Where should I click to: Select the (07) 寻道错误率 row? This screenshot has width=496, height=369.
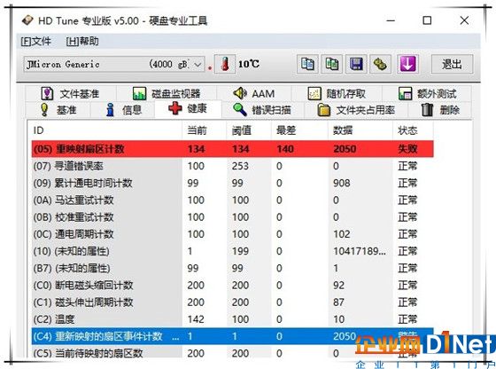tap(232, 166)
